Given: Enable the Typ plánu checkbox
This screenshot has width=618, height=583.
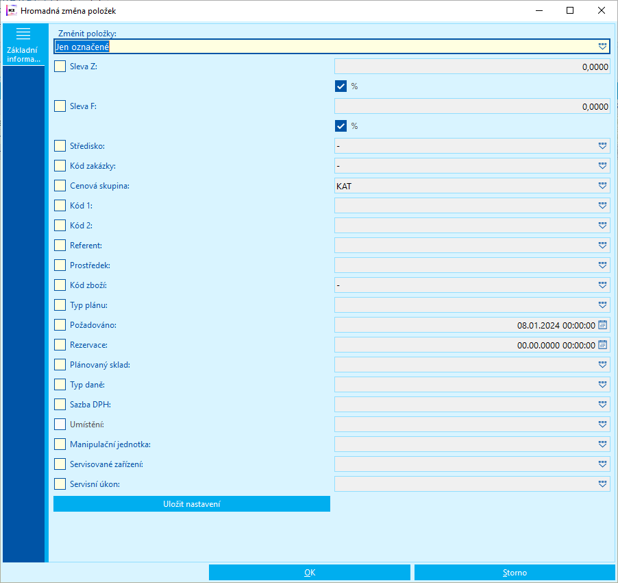Looking at the screenshot, I should click(60, 305).
